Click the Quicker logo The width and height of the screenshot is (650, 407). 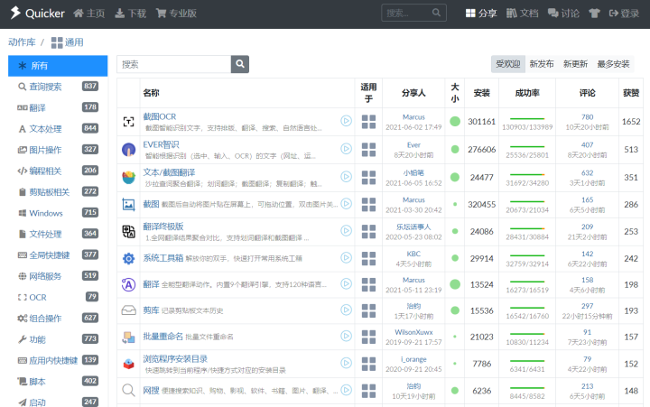coord(37,14)
